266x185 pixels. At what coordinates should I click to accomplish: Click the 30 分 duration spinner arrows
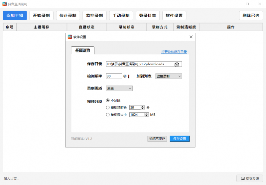(x=143, y=107)
